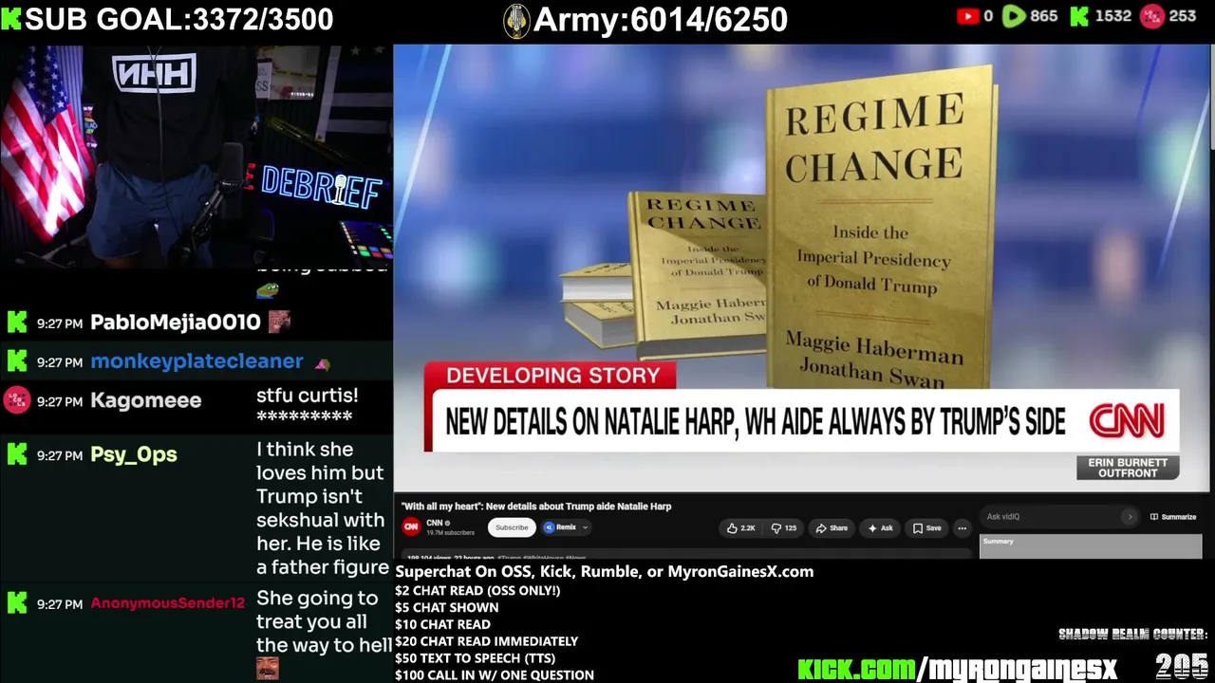Click the 'She going to treat you' message
The height and width of the screenshot is (683, 1215).
click(324, 622)
